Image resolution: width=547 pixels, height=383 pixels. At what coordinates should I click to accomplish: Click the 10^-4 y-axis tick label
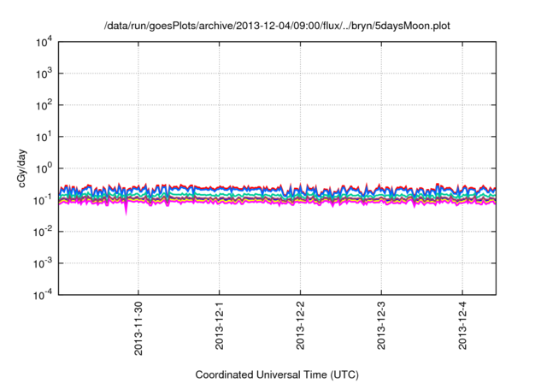[43, 296]
